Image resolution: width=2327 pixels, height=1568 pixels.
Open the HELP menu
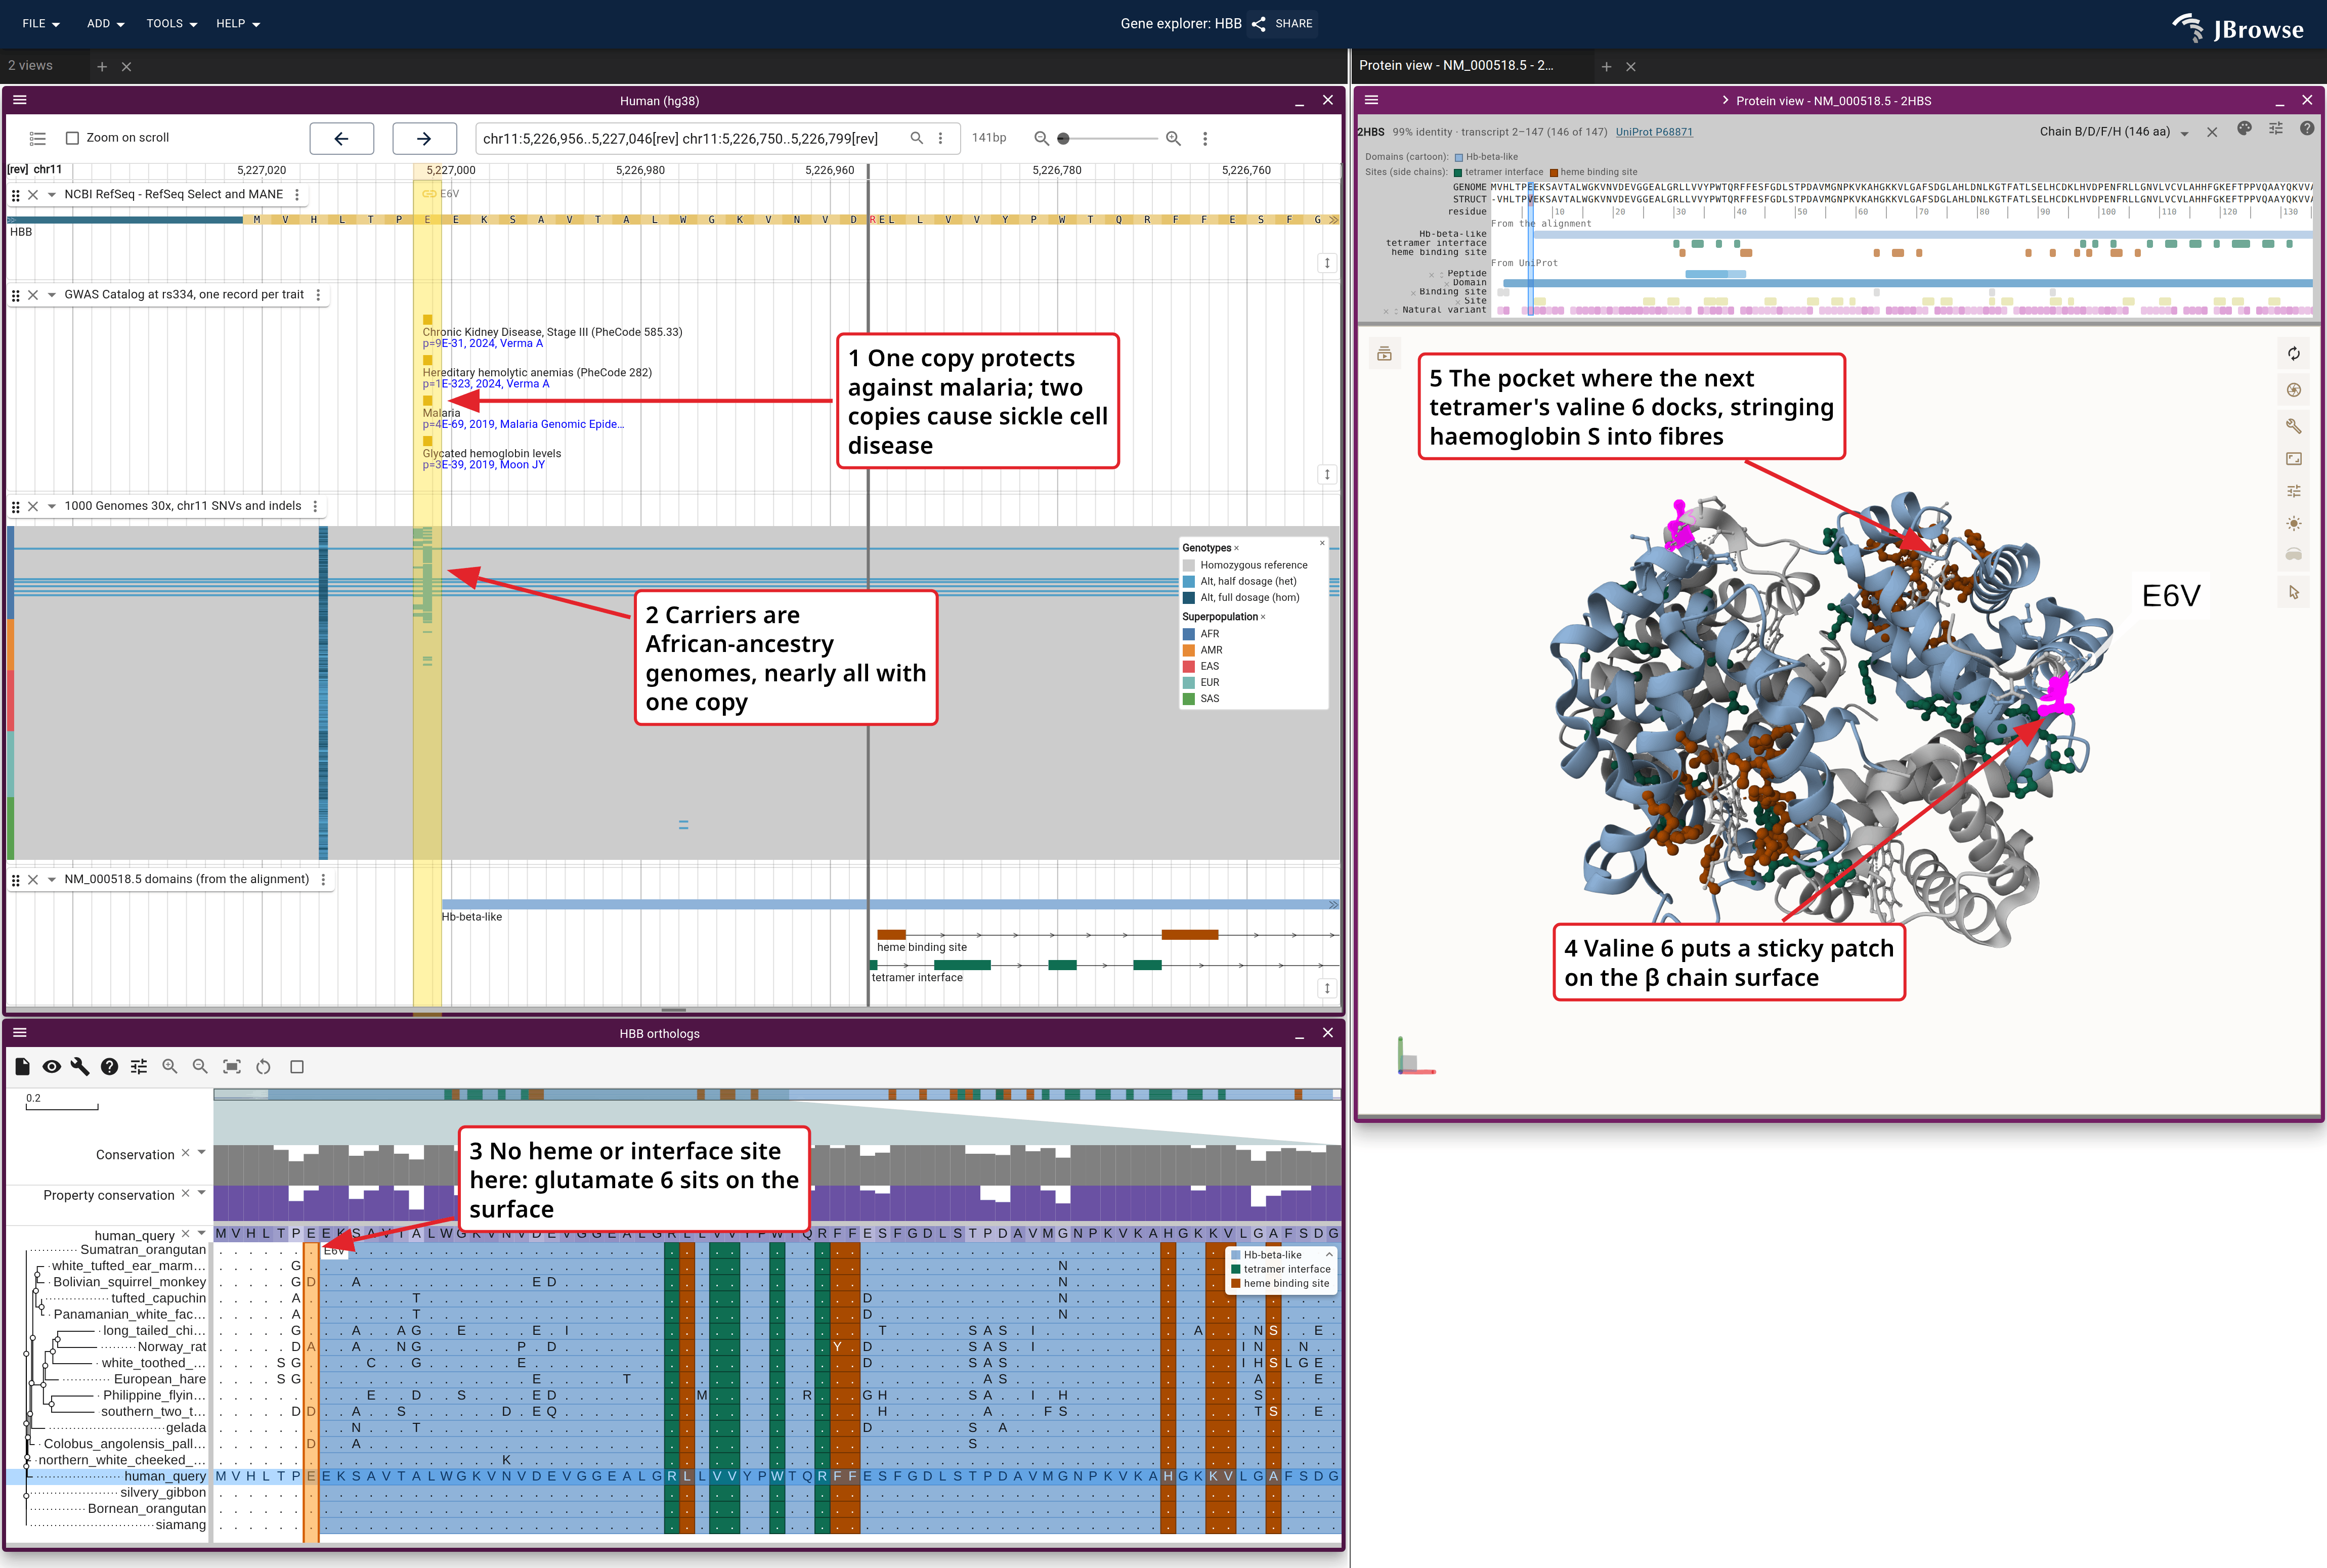pos(238,23)
